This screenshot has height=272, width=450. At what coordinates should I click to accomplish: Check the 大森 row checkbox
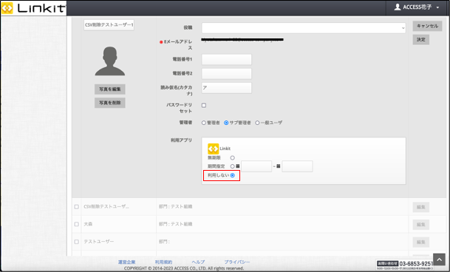(x=76, y=224)
